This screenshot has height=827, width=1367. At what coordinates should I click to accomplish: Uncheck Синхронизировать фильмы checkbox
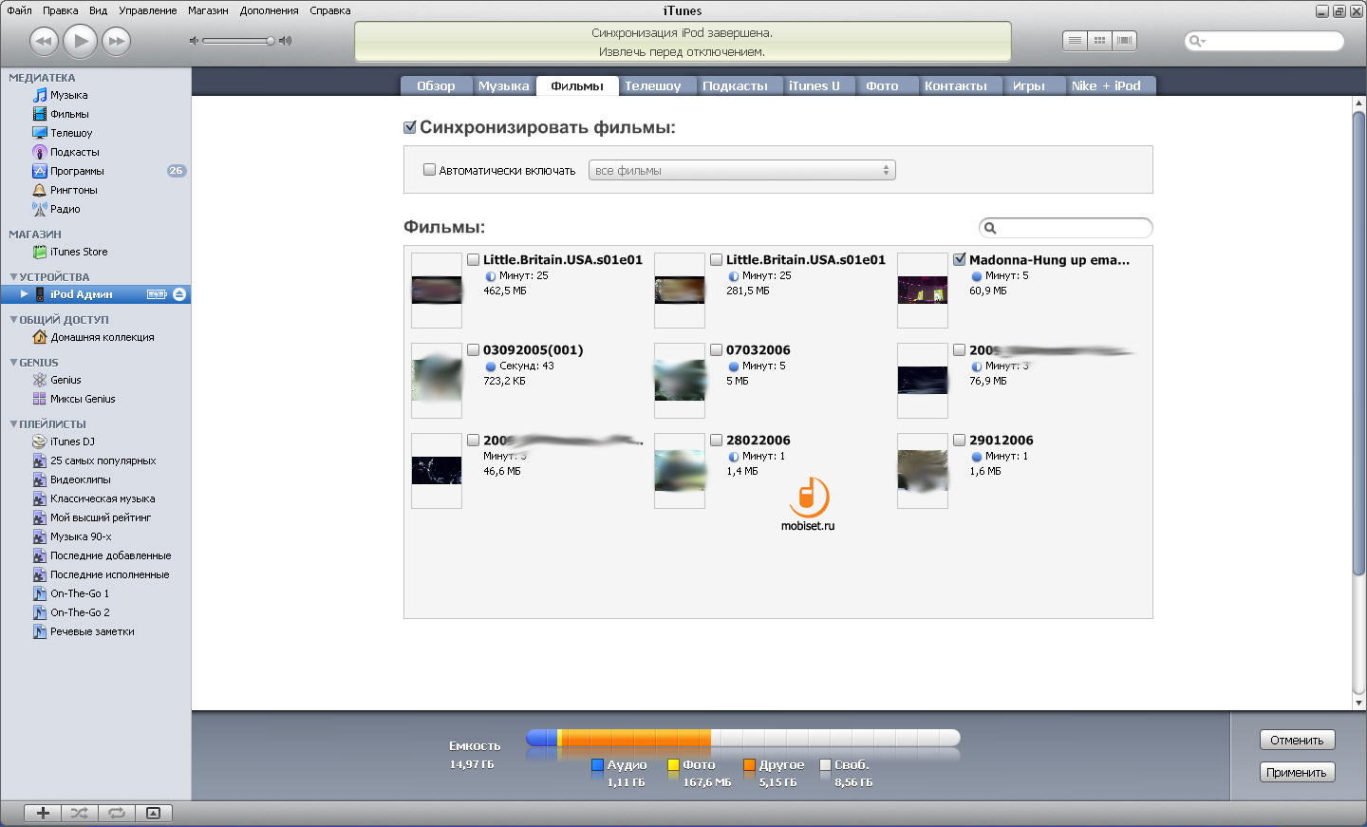coord(410,127)
